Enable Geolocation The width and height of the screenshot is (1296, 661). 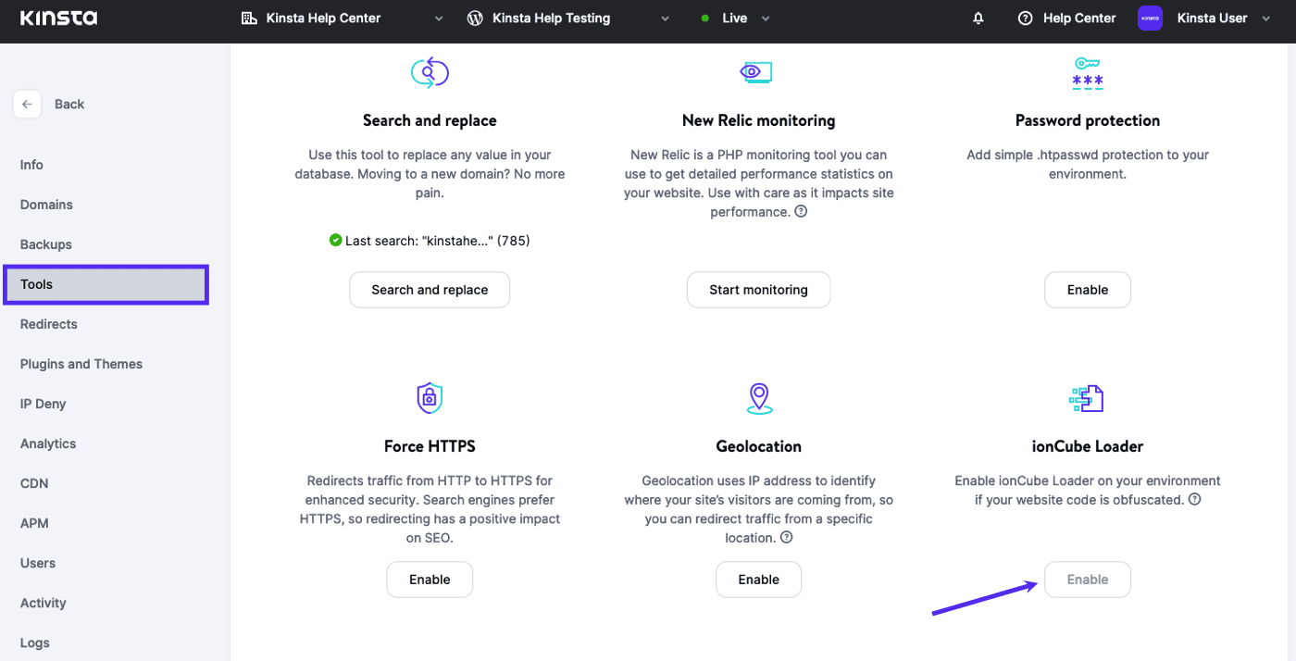[x=759, y=580]
